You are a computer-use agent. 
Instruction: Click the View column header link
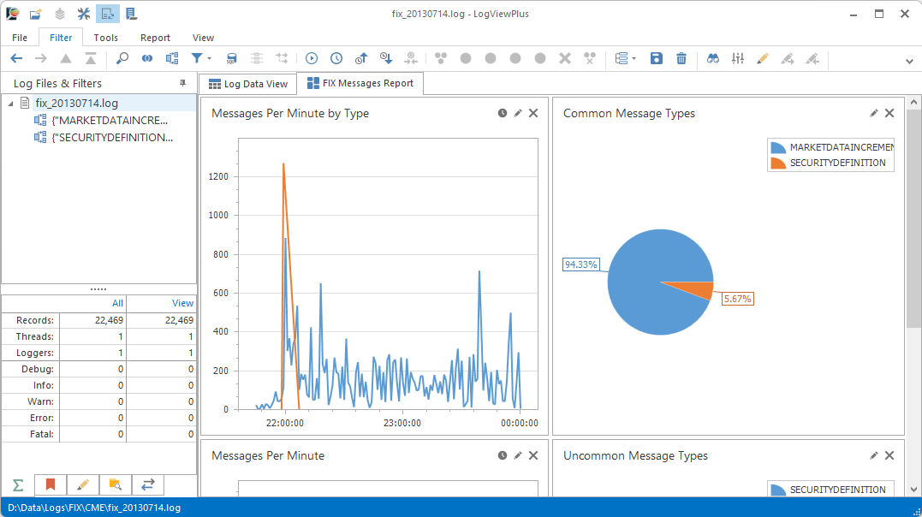(182, 303)
